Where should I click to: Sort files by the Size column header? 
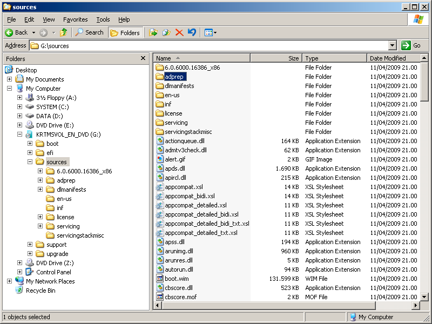coord(276,58)
